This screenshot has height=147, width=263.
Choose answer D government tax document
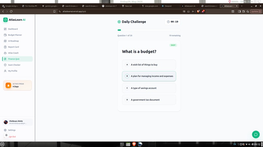coord(149,100)
